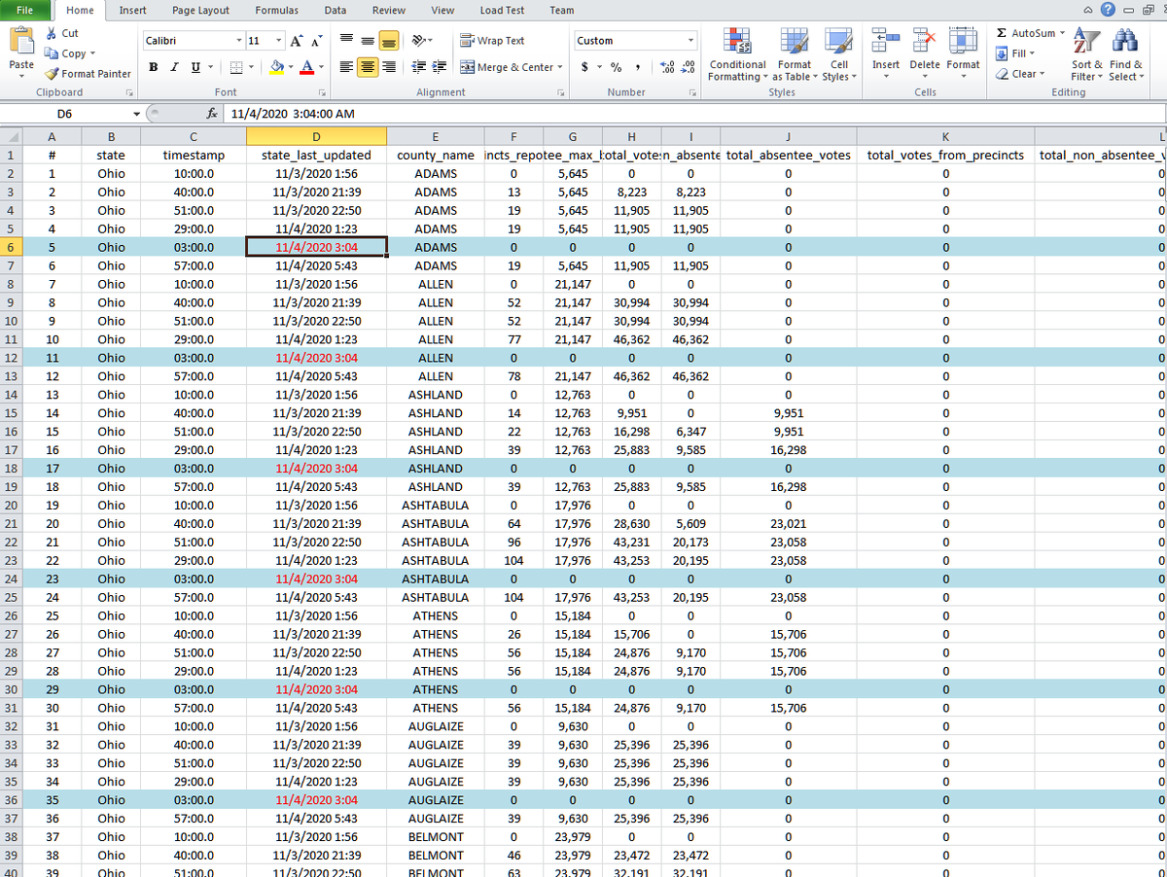
Task: Expand the number format dropdown showing Custom
Action: 691,41
